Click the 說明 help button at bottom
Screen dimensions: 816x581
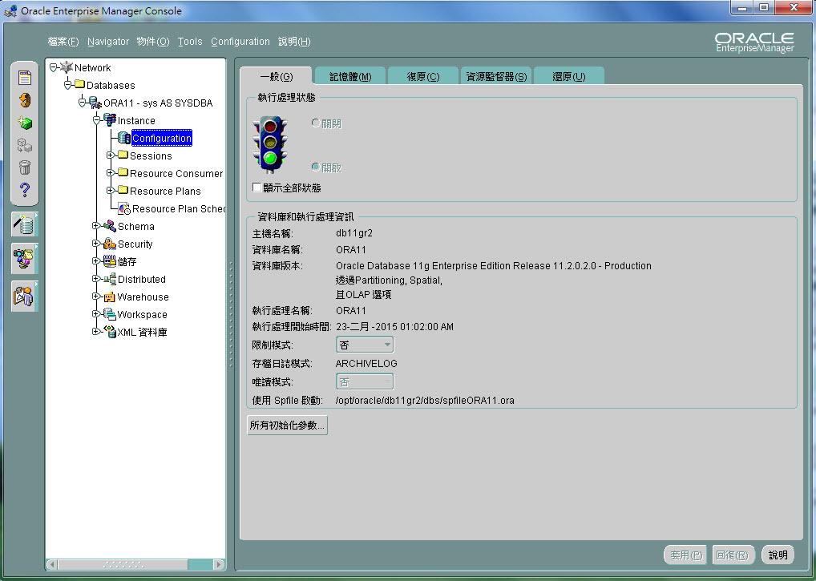[778, 555]
